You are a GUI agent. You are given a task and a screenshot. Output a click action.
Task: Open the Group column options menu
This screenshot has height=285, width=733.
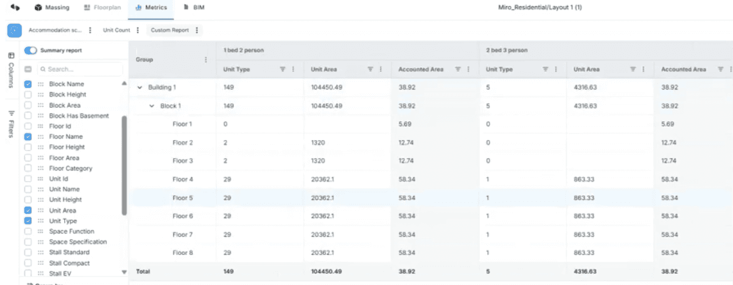[x=206, y=60]
